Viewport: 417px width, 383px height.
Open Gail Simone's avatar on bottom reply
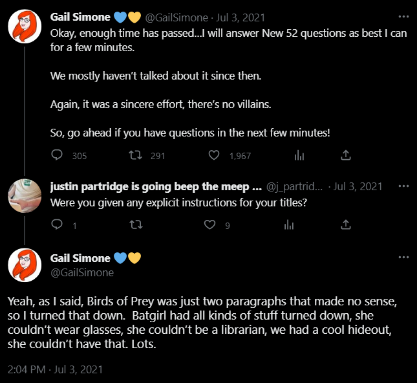pos(25,265)
